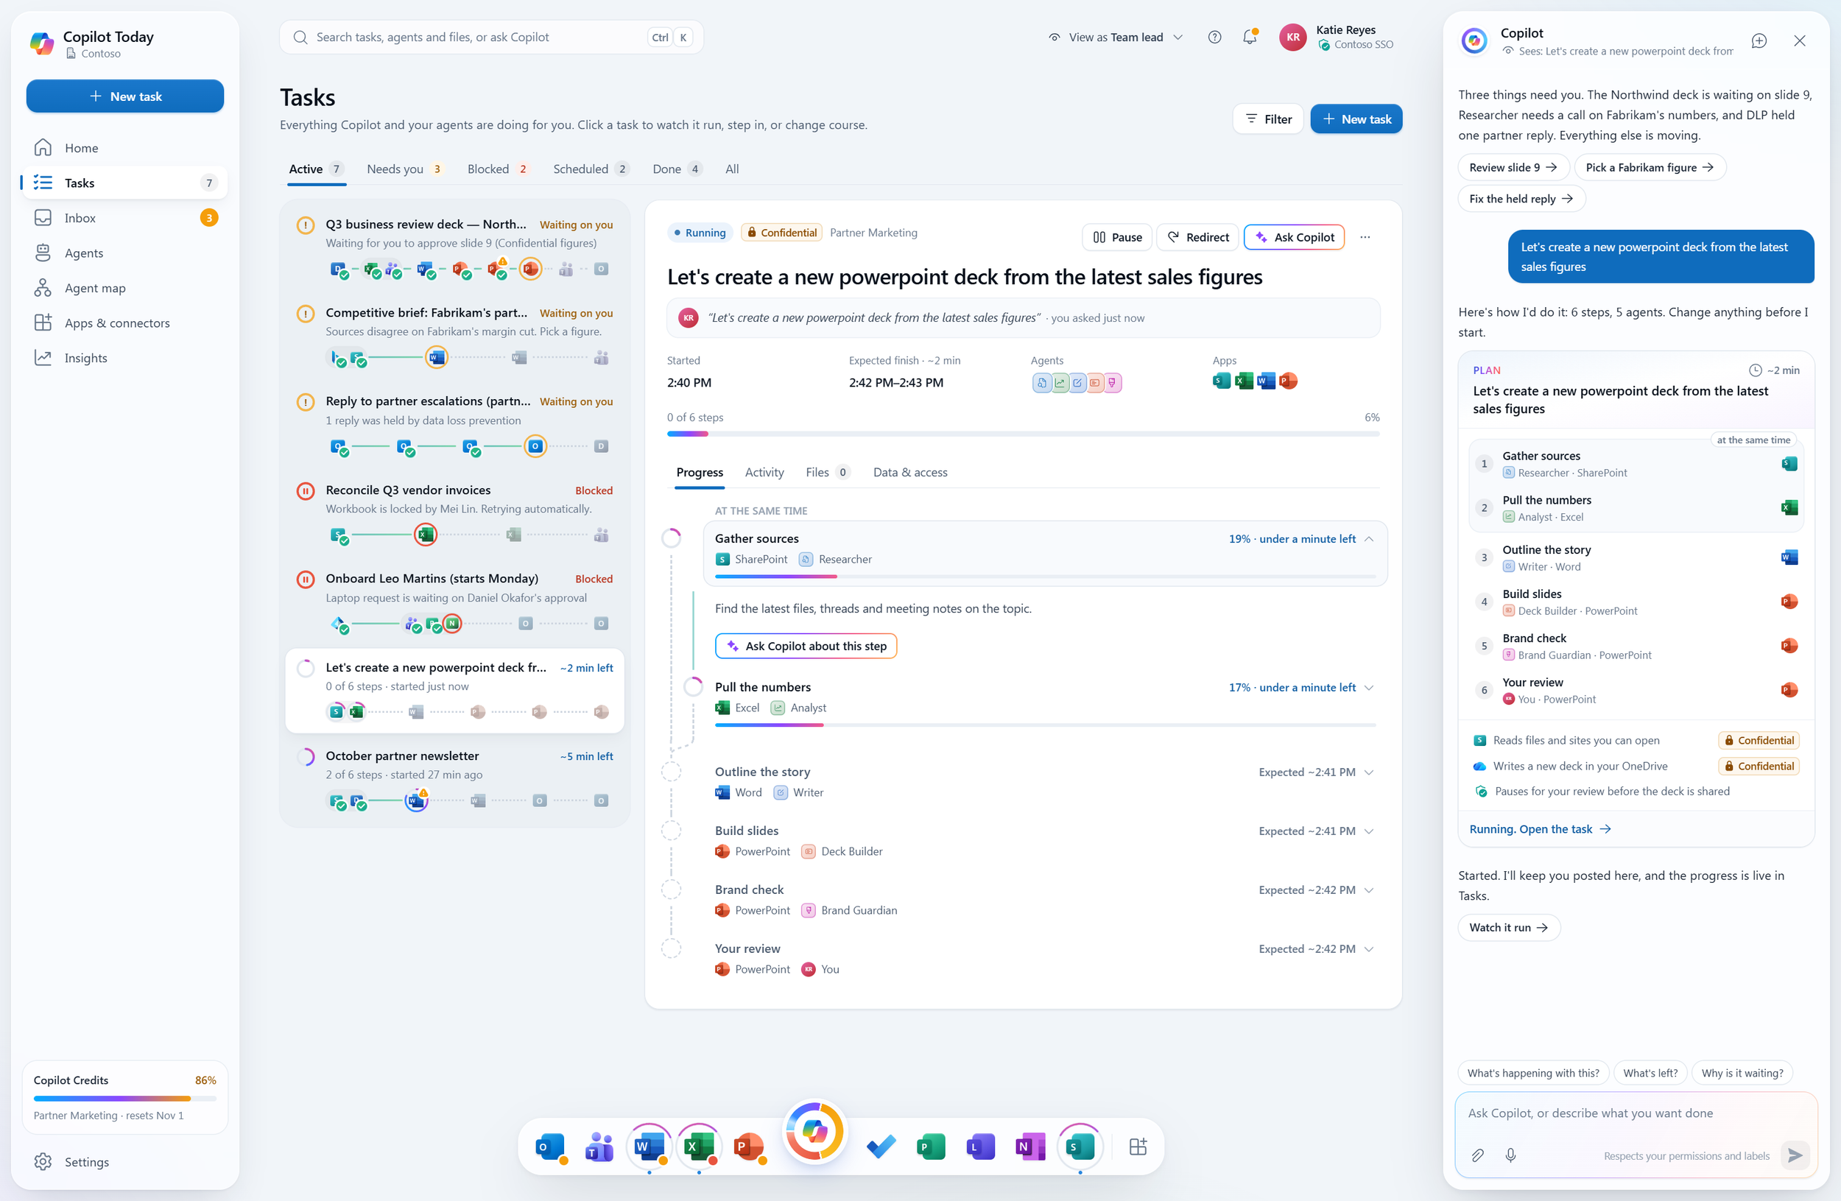
Task: Click the Copilot Credits usage bar
Action: (x=124, y=1098)
